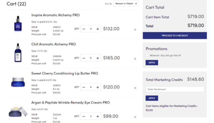The height and width of the screenshot is (123, 214).
Task: Select the Winter20 promotion radio button
Action: point(147,55)
